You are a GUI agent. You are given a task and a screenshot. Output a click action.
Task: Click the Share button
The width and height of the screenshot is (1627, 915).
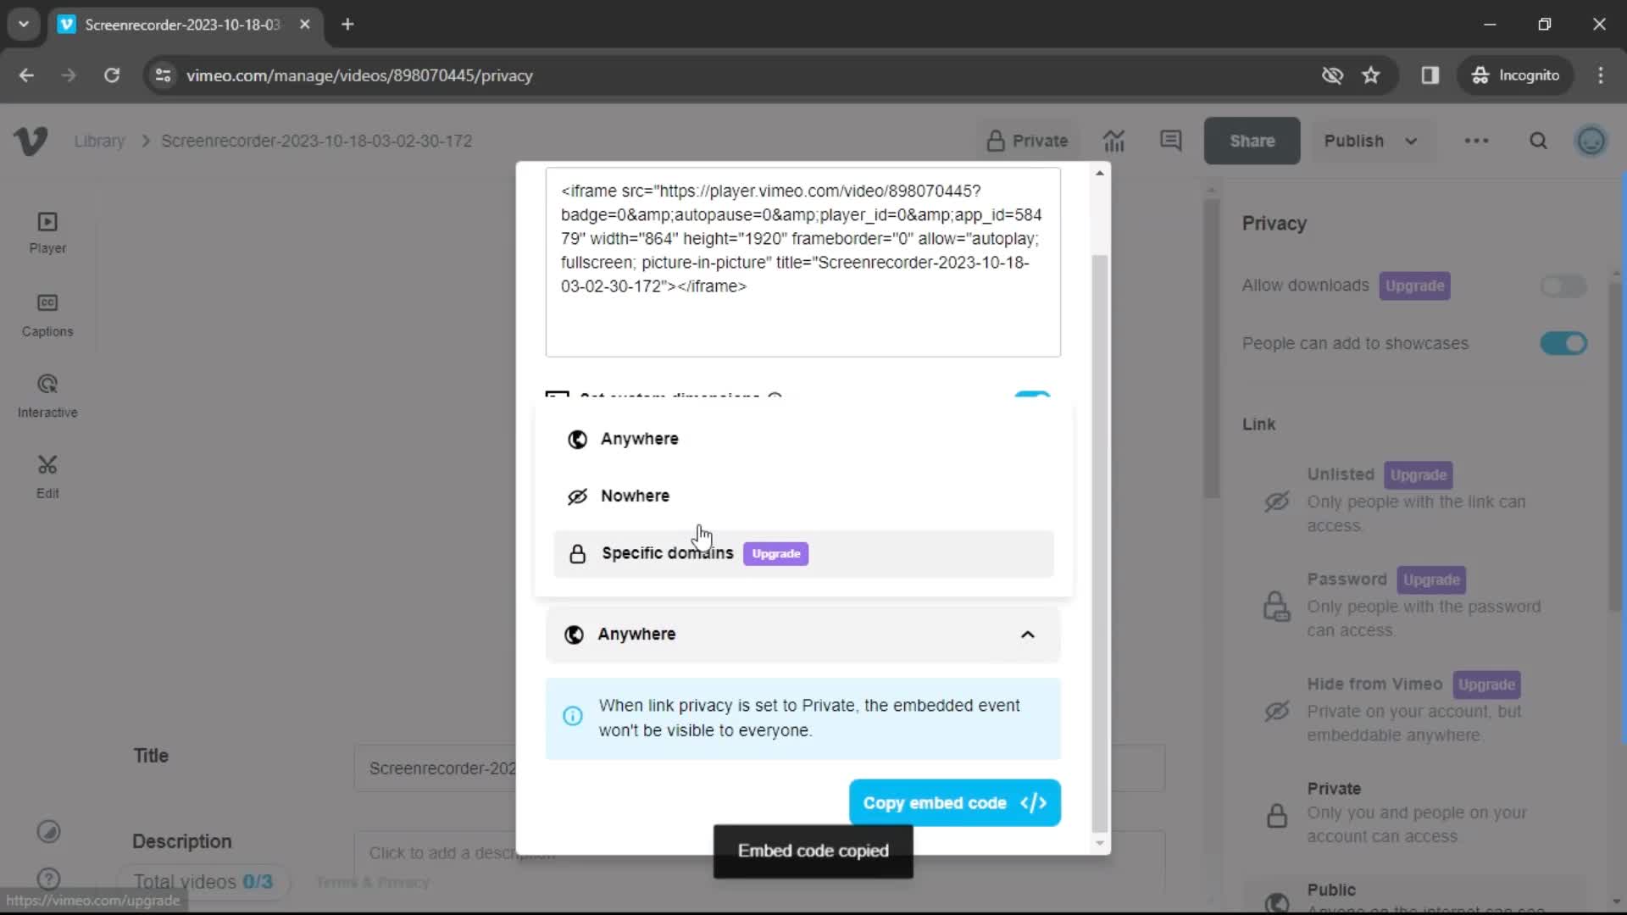1252,141
